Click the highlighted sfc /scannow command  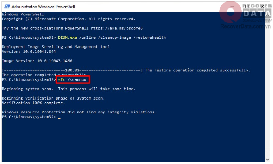[73, 79]
